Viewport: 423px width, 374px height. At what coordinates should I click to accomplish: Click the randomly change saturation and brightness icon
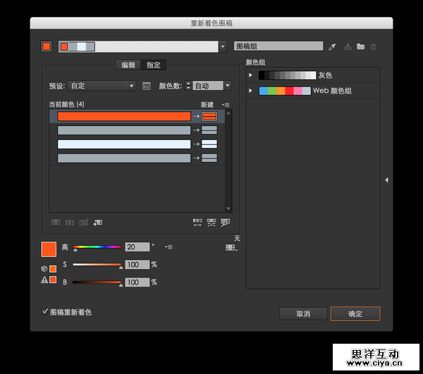pos(211,223)
